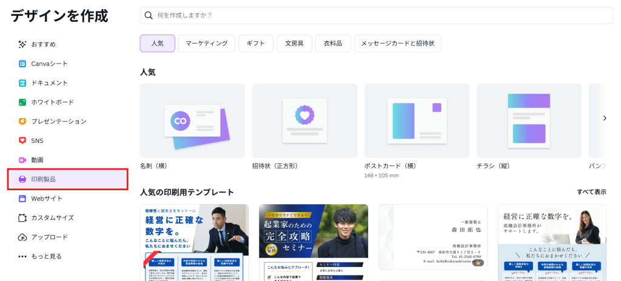The width and height of the screenshot is (621, 281).
Task: Select the 人気 filter tab
Action: click(x=157, y=44)
